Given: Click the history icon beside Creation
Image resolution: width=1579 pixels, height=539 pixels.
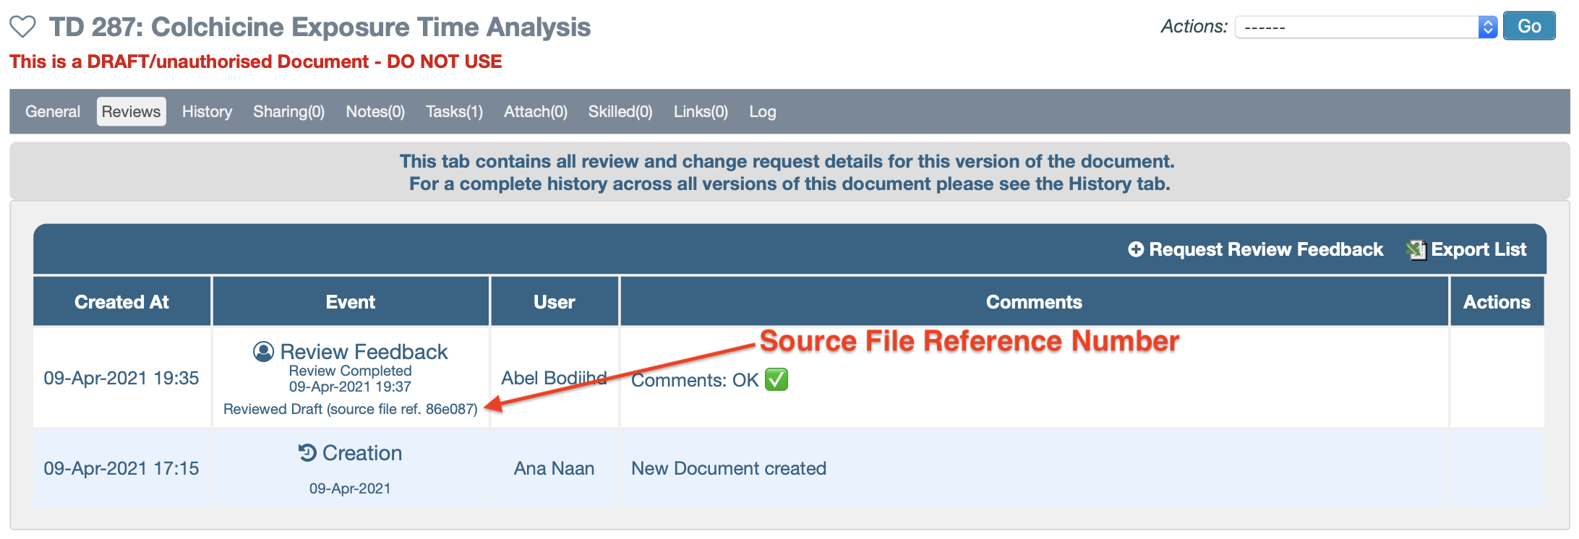Looking at the screenshot, I should [307, 453].
